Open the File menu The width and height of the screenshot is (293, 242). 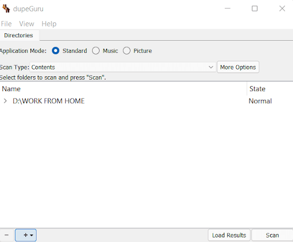pyautogui.click(x=6, y=24)
